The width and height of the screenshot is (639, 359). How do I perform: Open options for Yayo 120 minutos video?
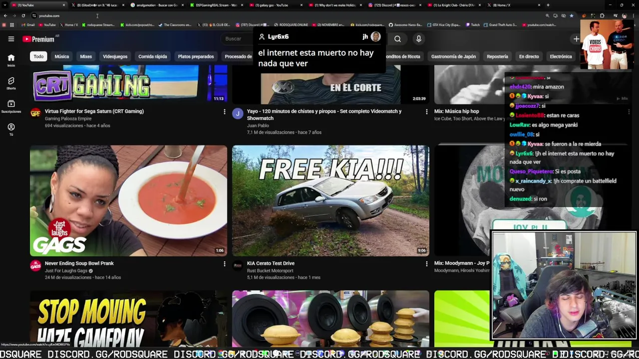pyautogui.click(x=426, y=112)
